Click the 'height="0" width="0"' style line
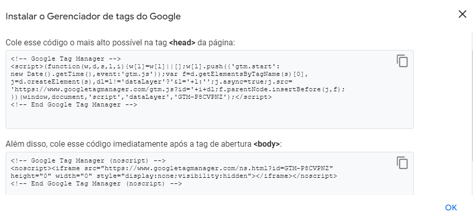The height and width of the screenshot is (217, 473). [x=174, y=176]
